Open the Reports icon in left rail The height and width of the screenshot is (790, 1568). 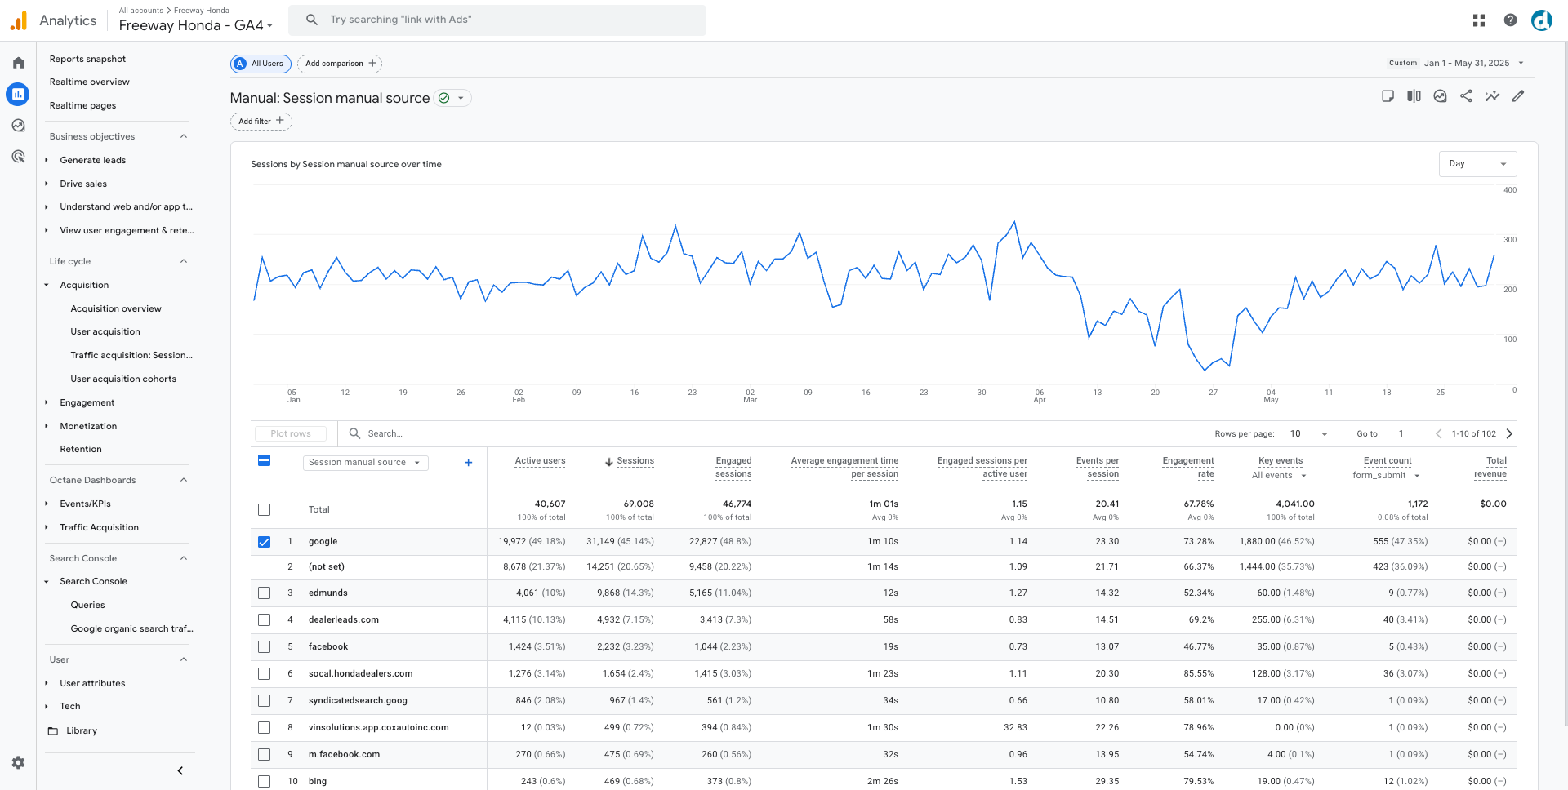pyautogui.click(x=18, y=94)
